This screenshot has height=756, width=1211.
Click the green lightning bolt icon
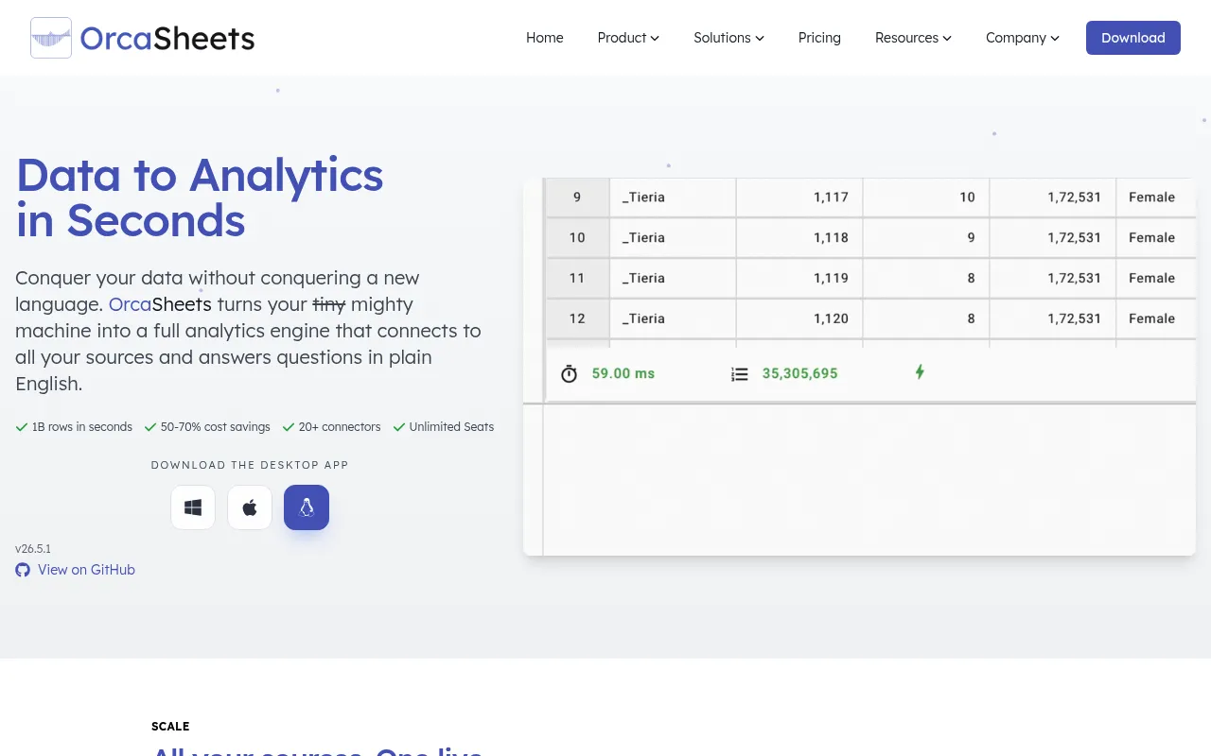point(920,372)
